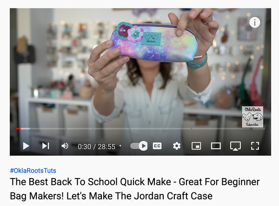The image size is (279, 206).
Task: Click the 0:30 / 28:55 time display
Action: click(x=96, y=147)
